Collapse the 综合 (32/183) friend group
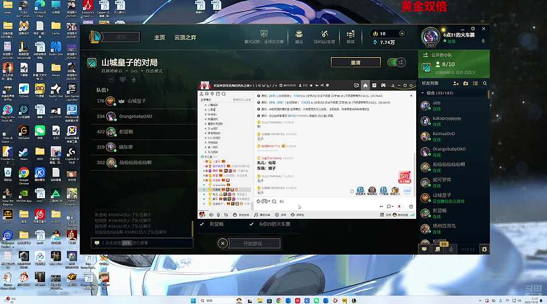The height and width of the screenshot is (304, 547). point(423,93)
